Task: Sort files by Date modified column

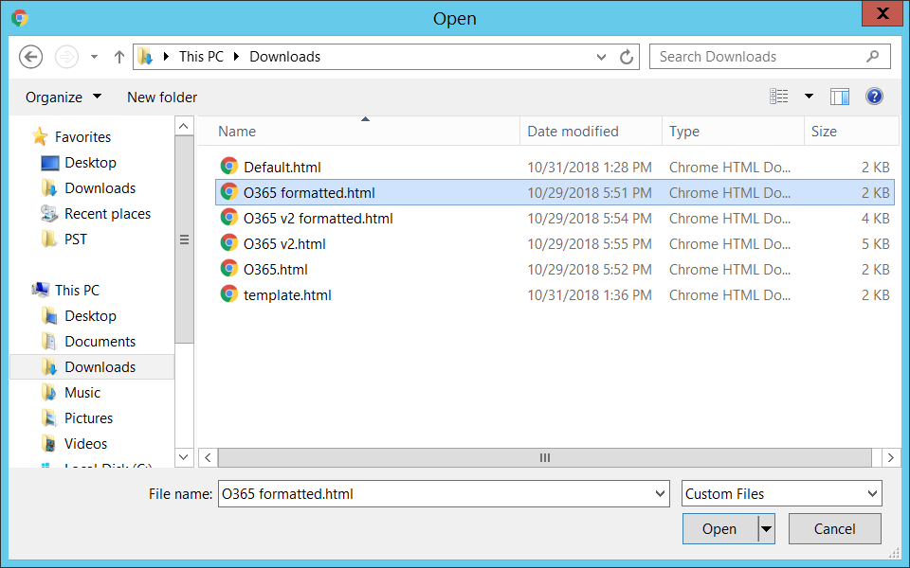Action: pyautogui.click(x=573, y=132)
